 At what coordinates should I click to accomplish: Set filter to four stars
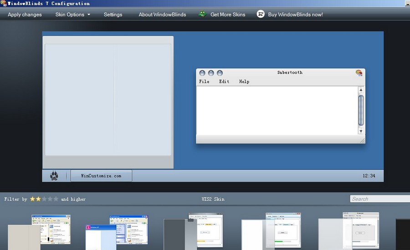pyautogui.click(x=50, y=199)
